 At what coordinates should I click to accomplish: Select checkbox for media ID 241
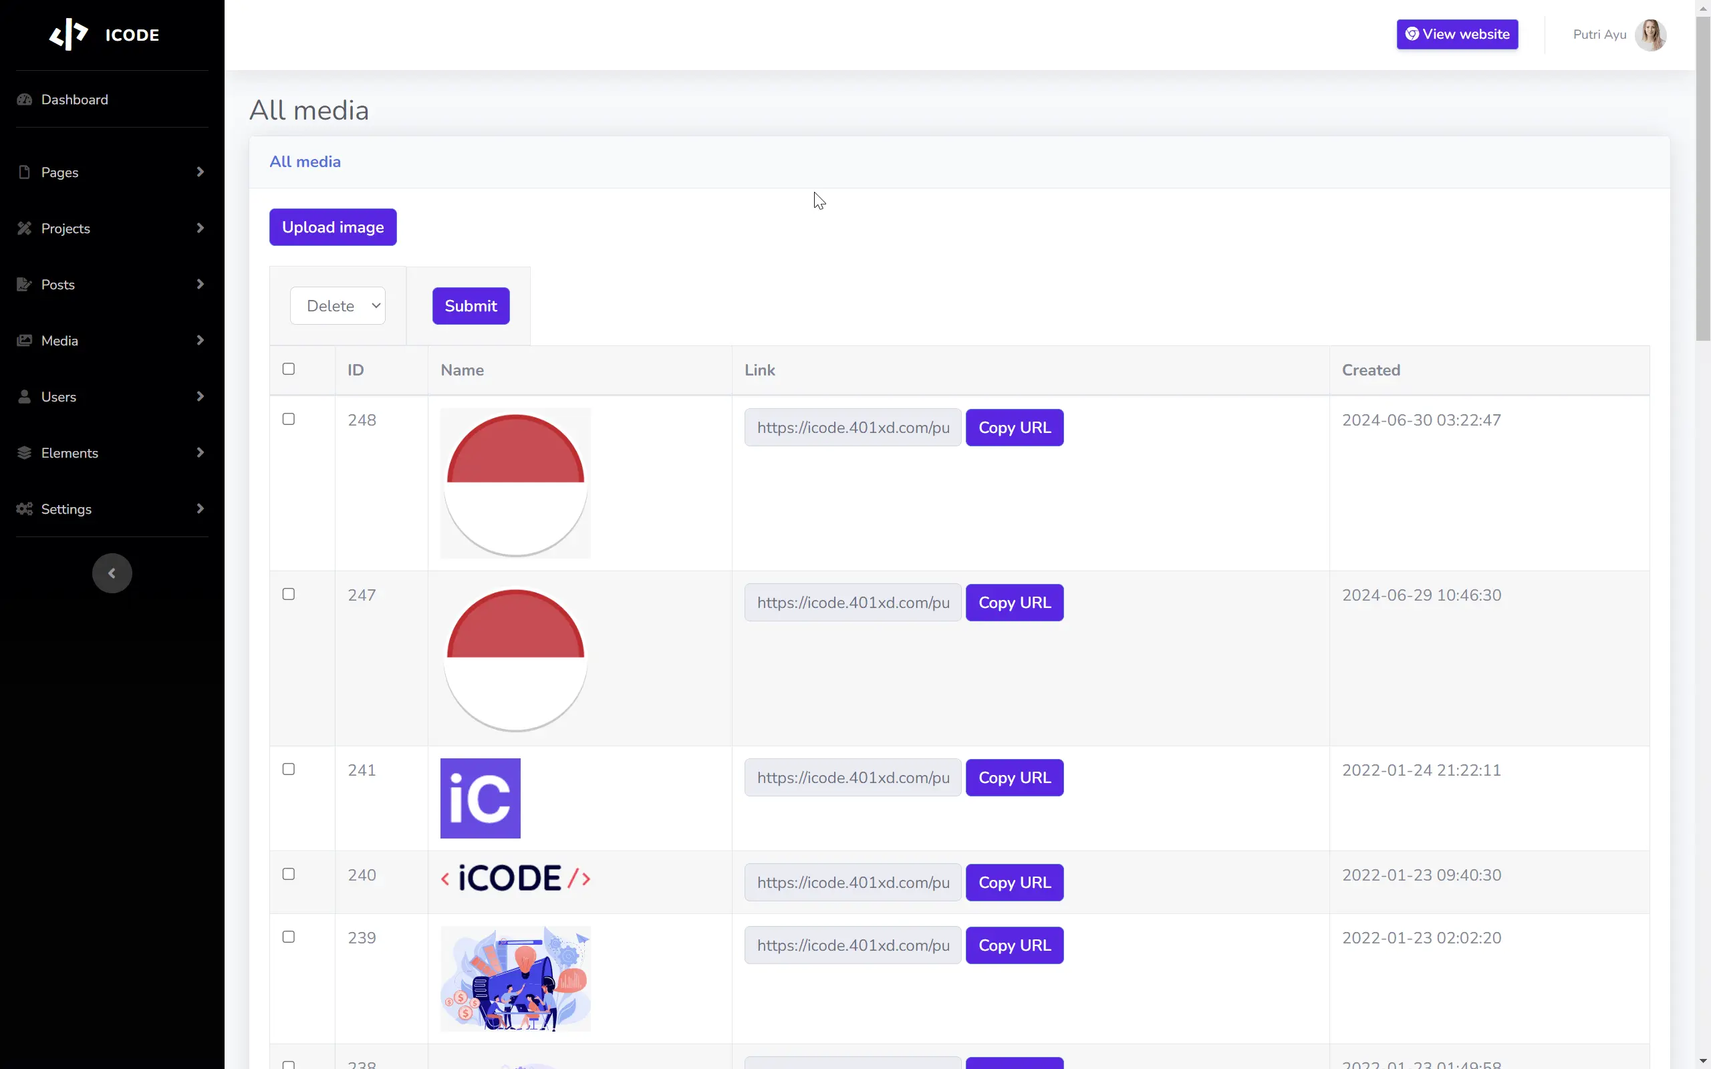point(289,769)
